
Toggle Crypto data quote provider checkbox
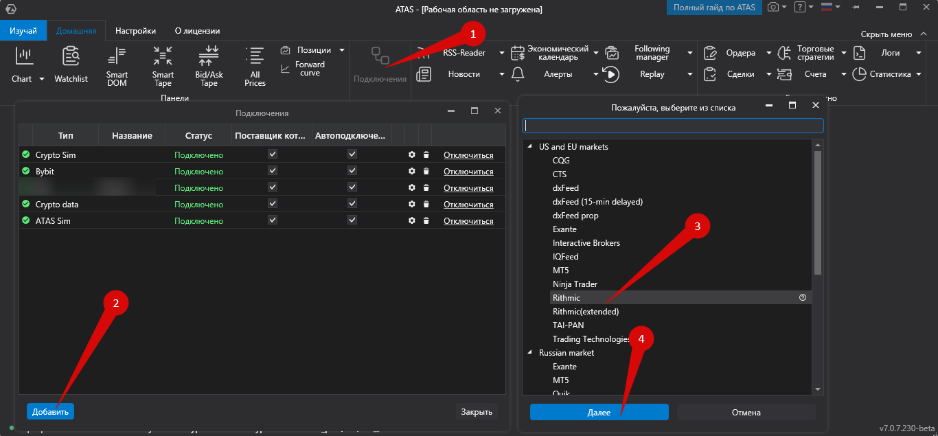point(273,204)
